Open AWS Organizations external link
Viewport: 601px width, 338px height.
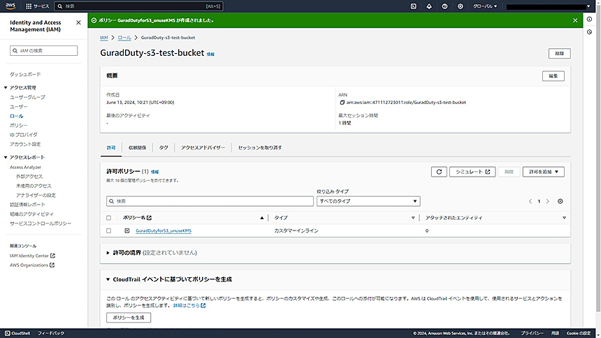(32, 265)
